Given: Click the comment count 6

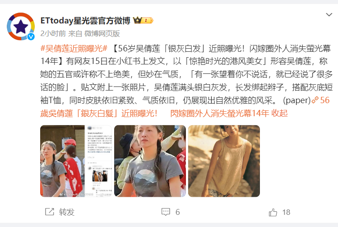Looking at the screenshot, I should (x=178, y=212).
